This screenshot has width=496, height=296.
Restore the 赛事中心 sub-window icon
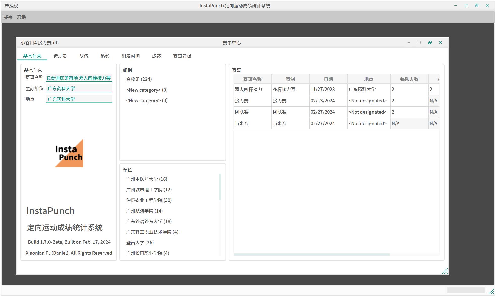[430, 43]
